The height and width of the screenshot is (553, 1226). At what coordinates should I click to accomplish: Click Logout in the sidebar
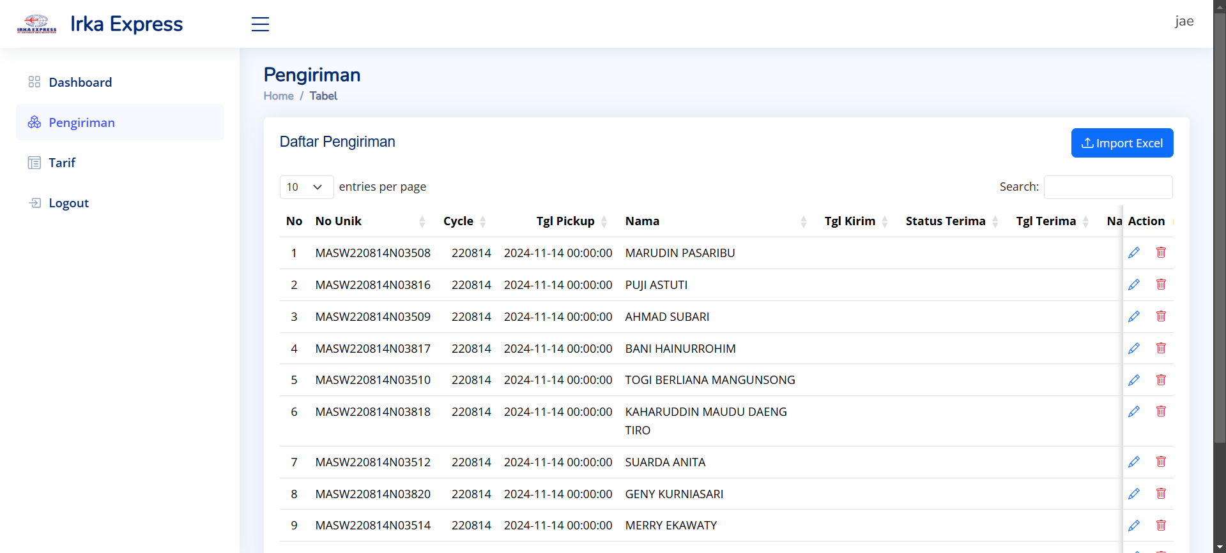click(68, 203)
